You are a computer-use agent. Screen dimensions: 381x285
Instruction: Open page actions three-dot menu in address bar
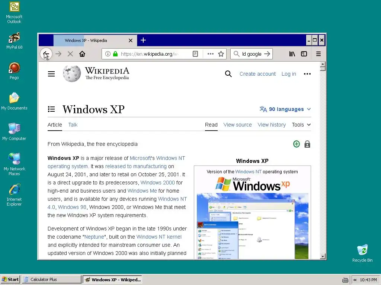(x=211, y=54)
